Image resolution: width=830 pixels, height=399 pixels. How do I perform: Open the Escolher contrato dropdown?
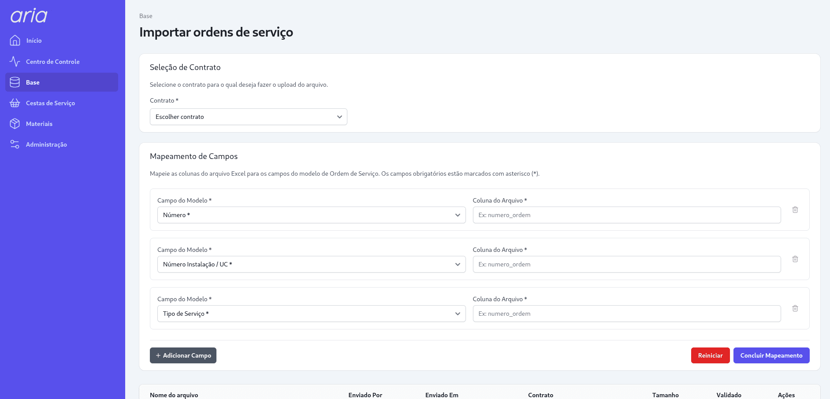pyautogui.click(x=248, y=117)
